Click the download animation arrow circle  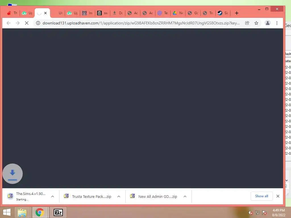click(13, 174)
